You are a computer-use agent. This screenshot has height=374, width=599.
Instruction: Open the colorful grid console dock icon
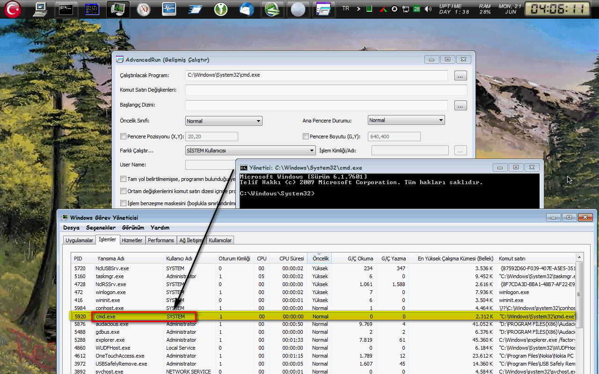pos(92,9)
